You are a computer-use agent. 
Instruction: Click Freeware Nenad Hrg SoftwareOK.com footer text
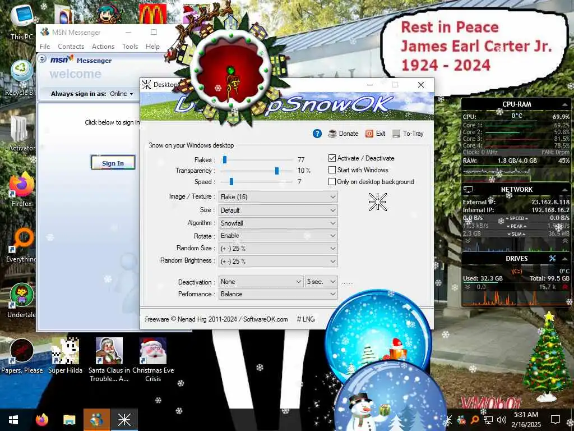pos(216,319)
